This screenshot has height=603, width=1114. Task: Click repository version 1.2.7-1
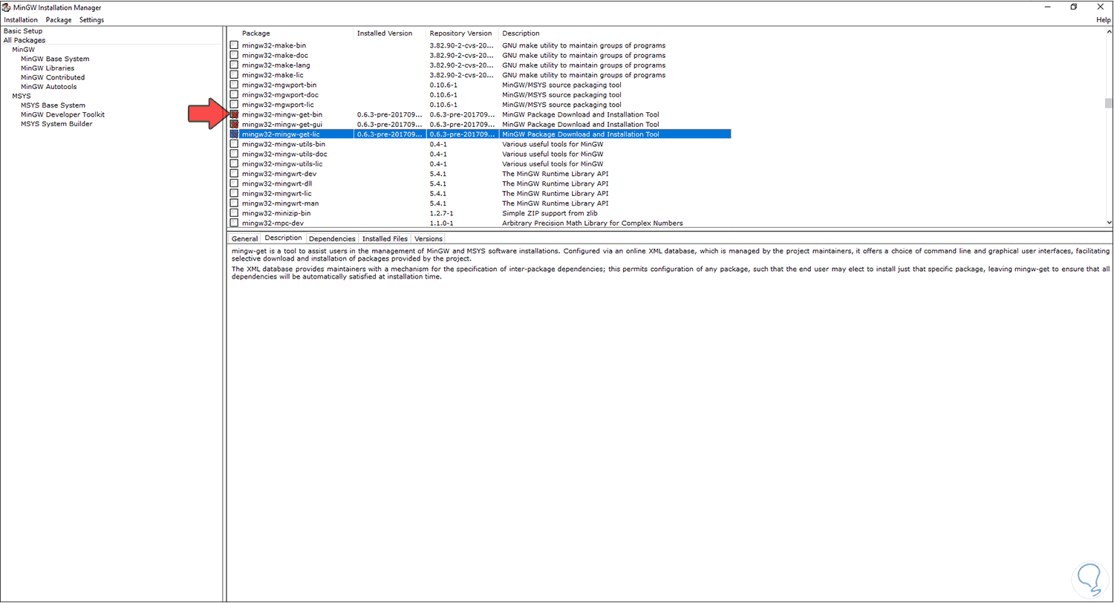tap(441, 213)
